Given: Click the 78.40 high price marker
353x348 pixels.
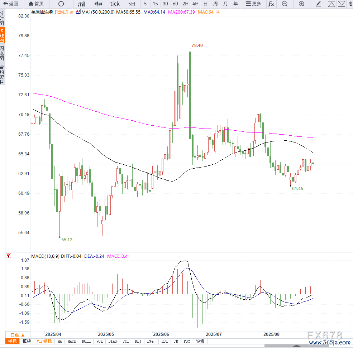Looking at the screenshot, I should [197, 45].
